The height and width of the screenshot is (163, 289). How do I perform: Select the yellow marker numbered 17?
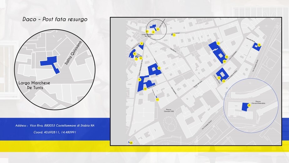coord(218,44)
